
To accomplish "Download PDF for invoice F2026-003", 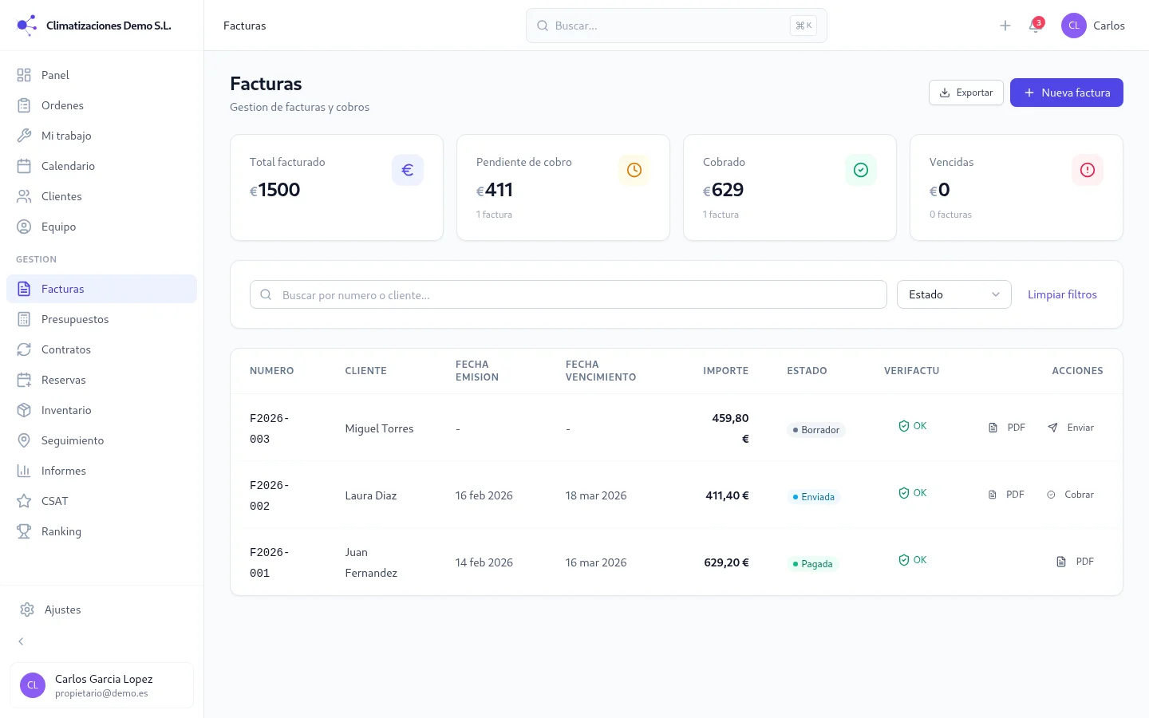I will coord(1007,428).
